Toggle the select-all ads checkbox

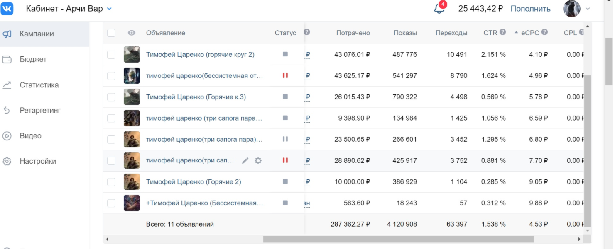coord(111,33)
